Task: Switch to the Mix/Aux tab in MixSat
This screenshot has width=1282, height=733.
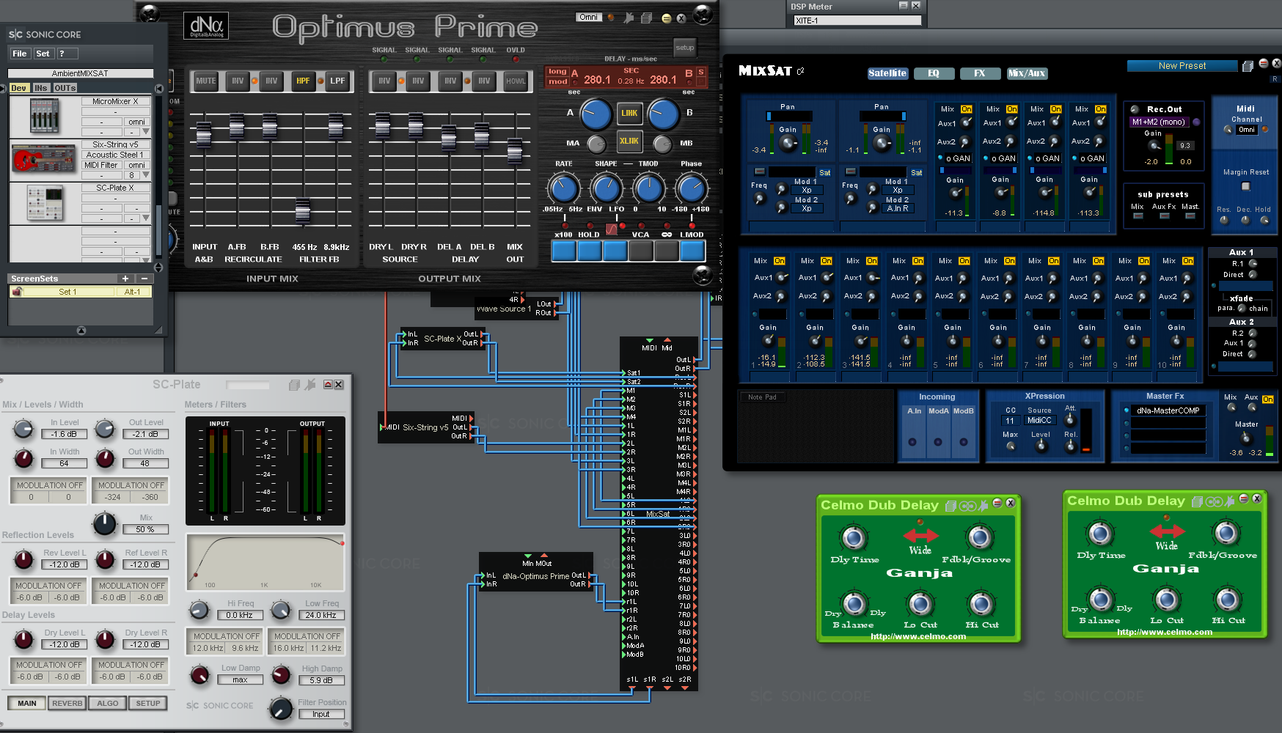Action: pos(1027,73)
